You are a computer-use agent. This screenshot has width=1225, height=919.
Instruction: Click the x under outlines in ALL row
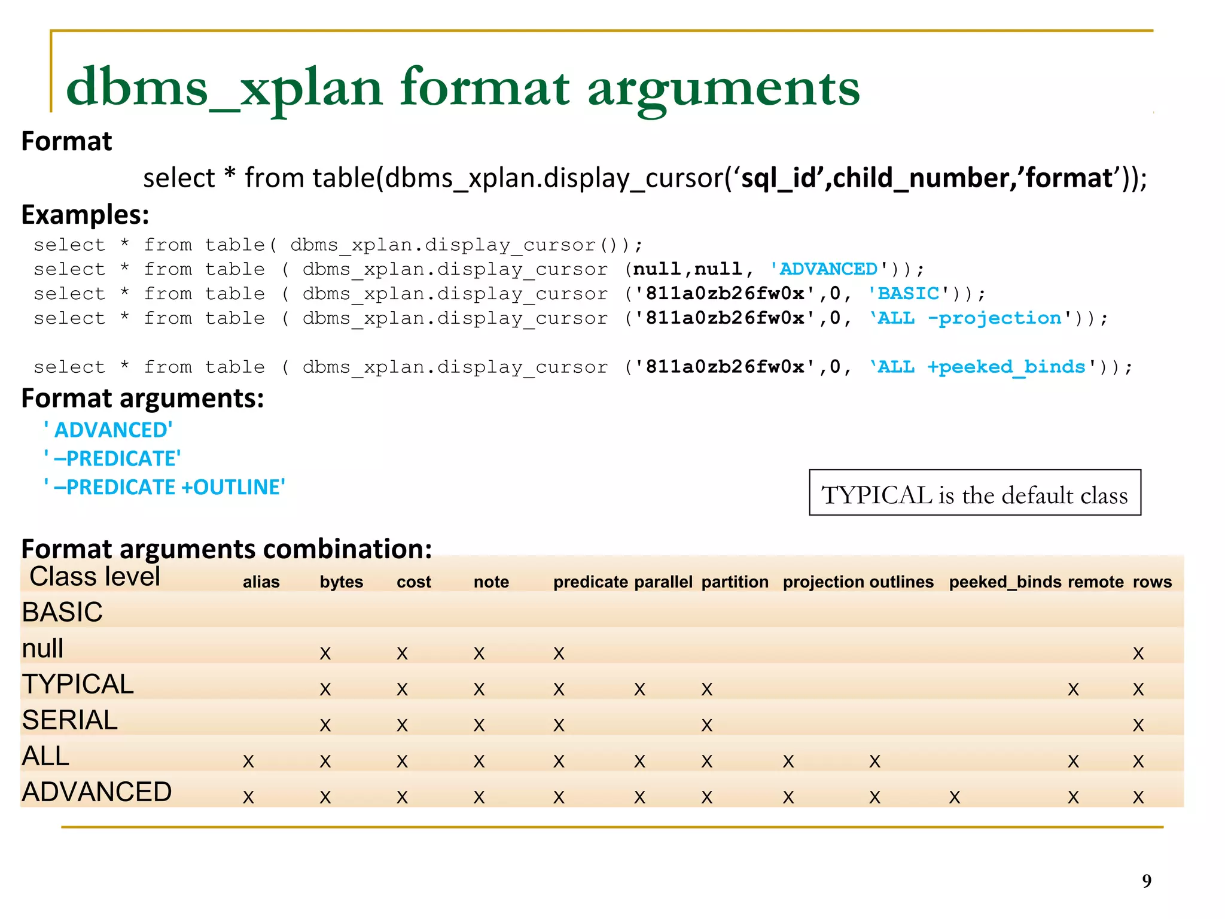click(875, 762)
